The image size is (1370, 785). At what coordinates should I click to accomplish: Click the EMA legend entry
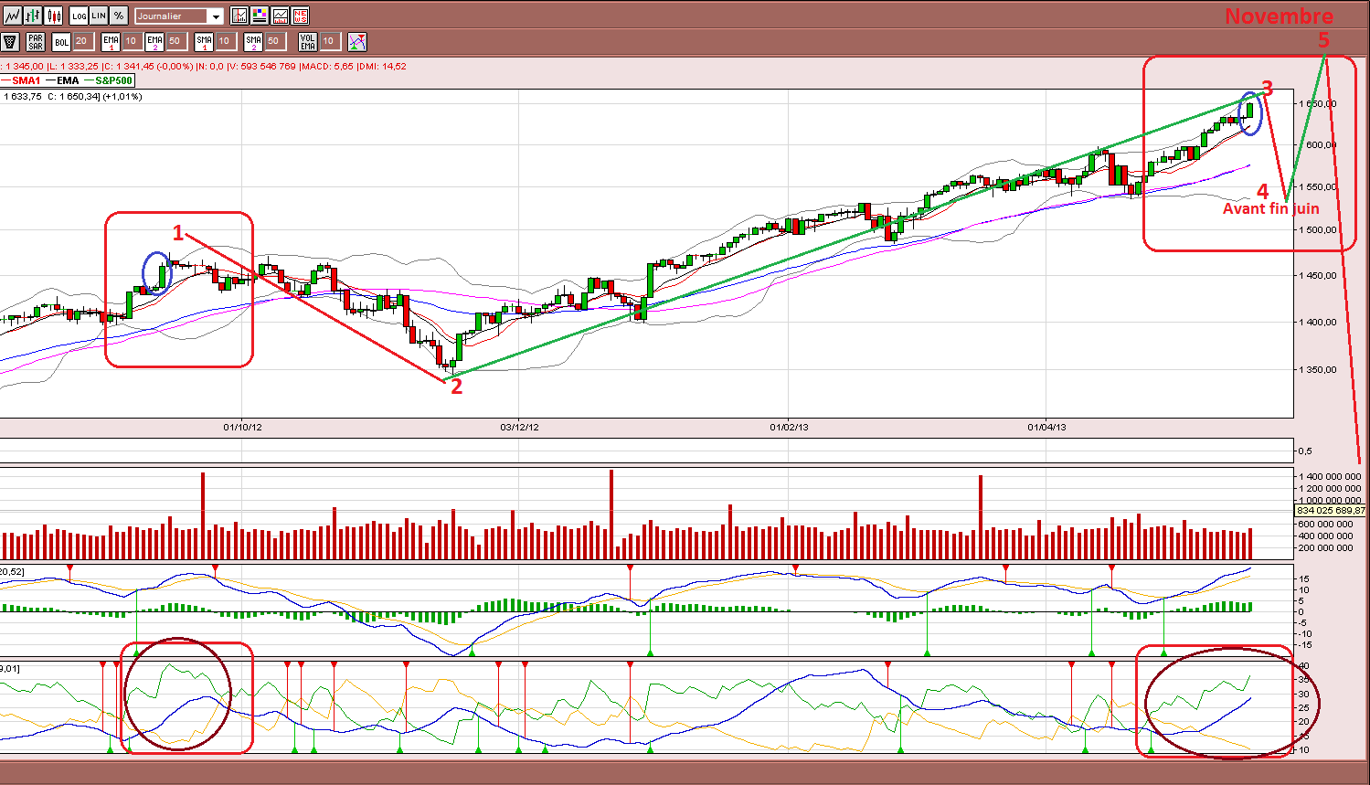click(62, 81)
